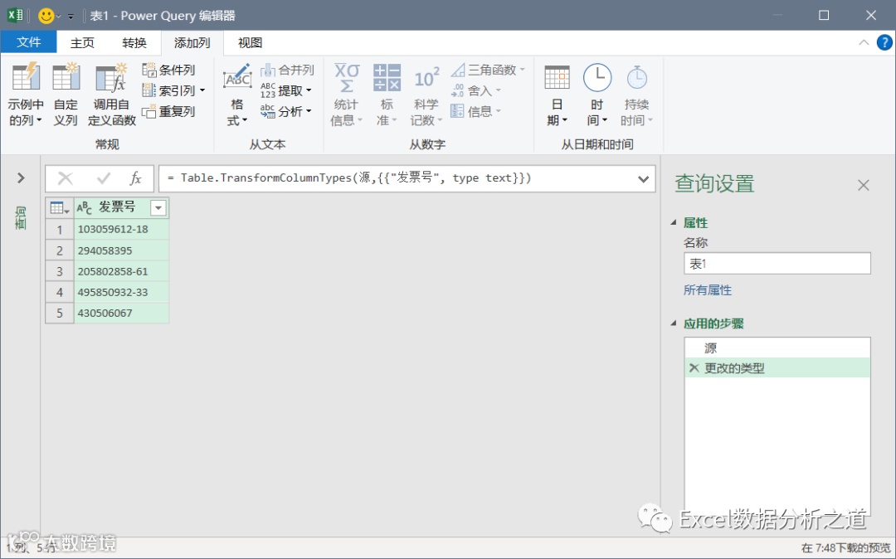Open Information (信息) menu

(476, 111)
